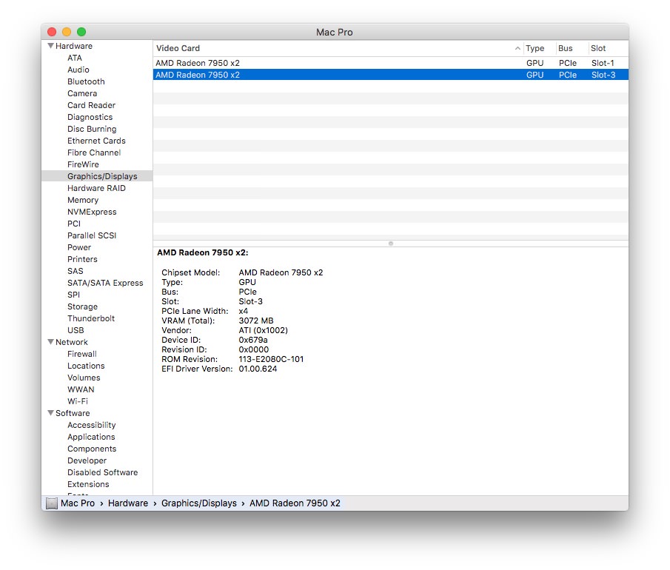
Task: Select Extensions under Software
Action: pyautogui.click(x=88, y=484)
